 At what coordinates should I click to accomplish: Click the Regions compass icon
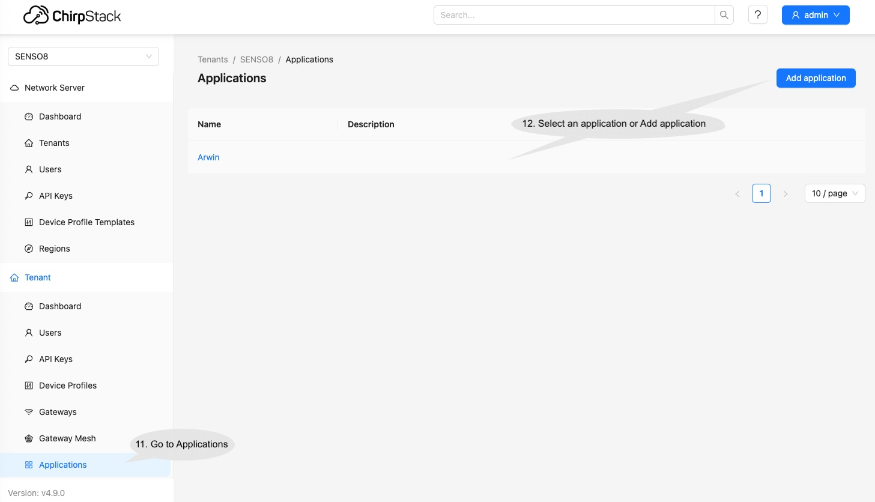(29, 249)
